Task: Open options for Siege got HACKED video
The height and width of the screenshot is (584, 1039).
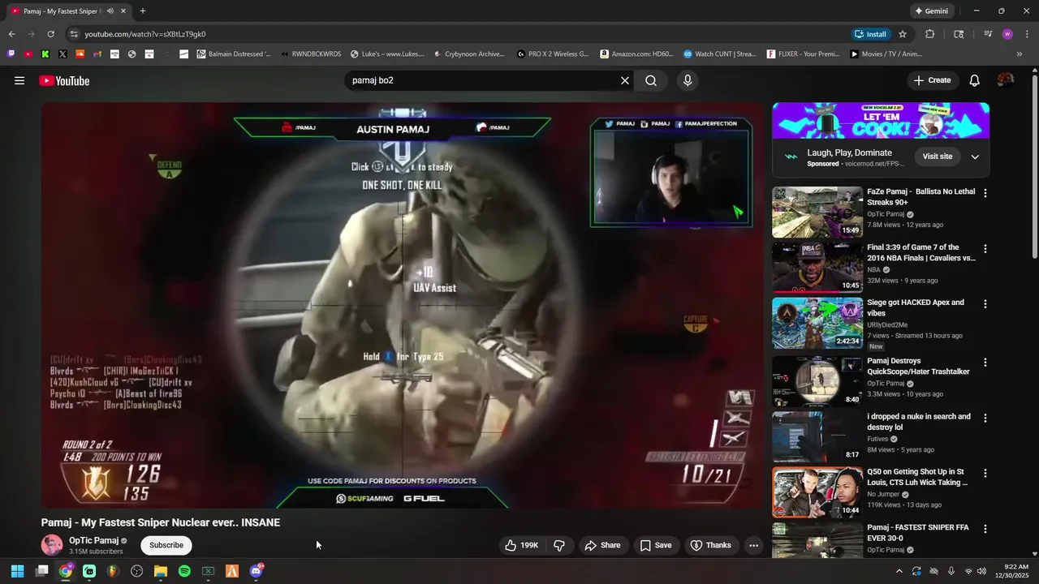Action: (985, 304)
